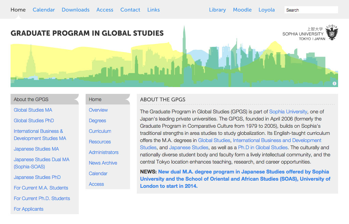Follow the inline Global Studies degree link
The height and width of the screenshot is (224, 349).
pyautogui.click(x=214, y=140)
